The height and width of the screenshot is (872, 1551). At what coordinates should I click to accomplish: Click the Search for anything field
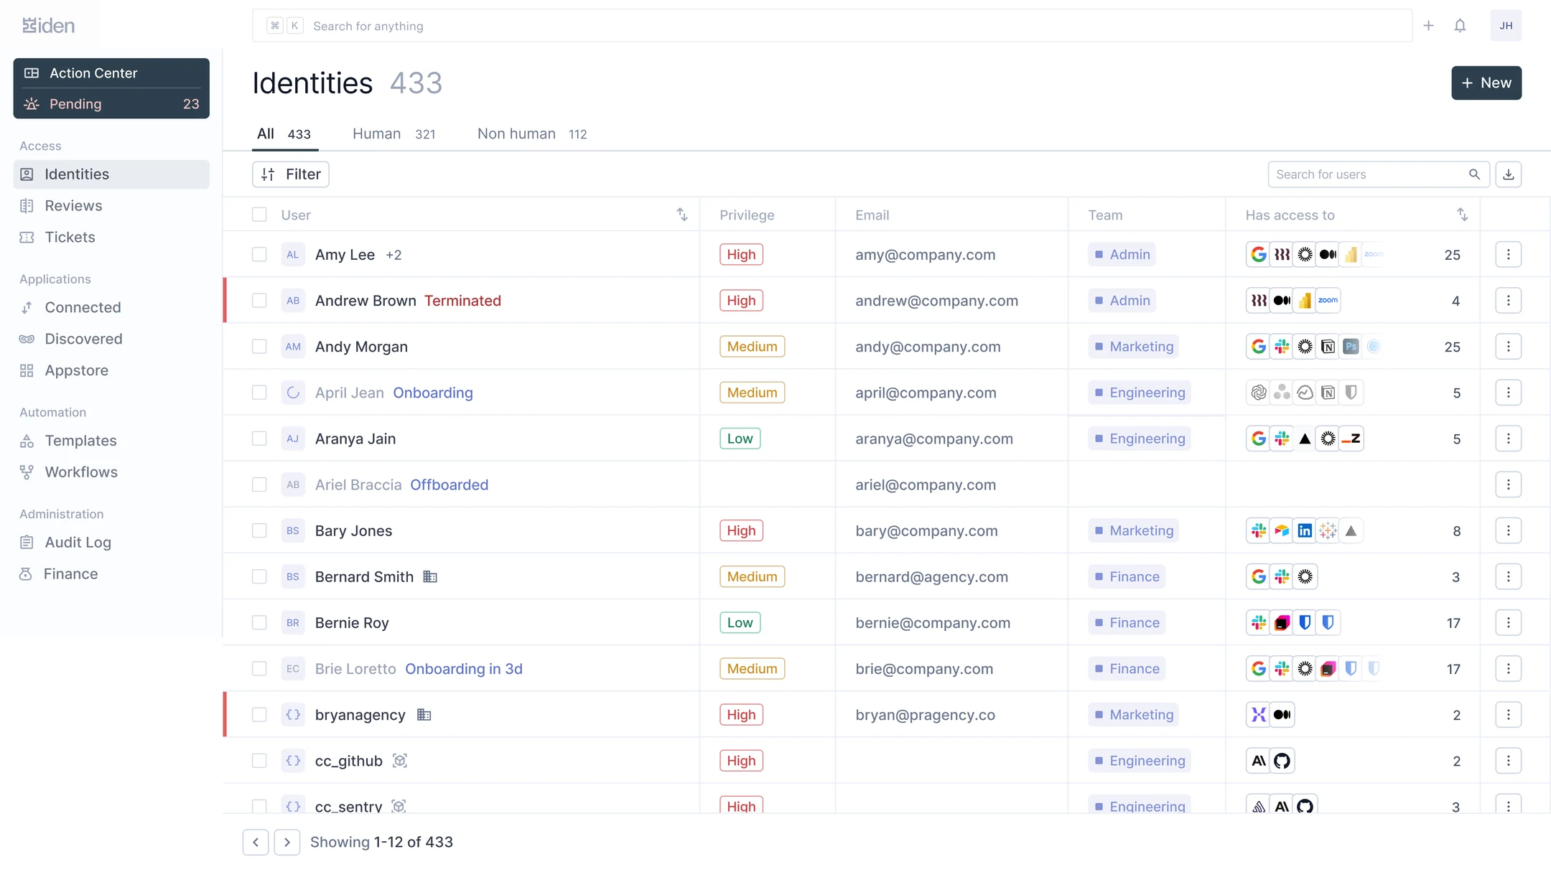point(832,26)
